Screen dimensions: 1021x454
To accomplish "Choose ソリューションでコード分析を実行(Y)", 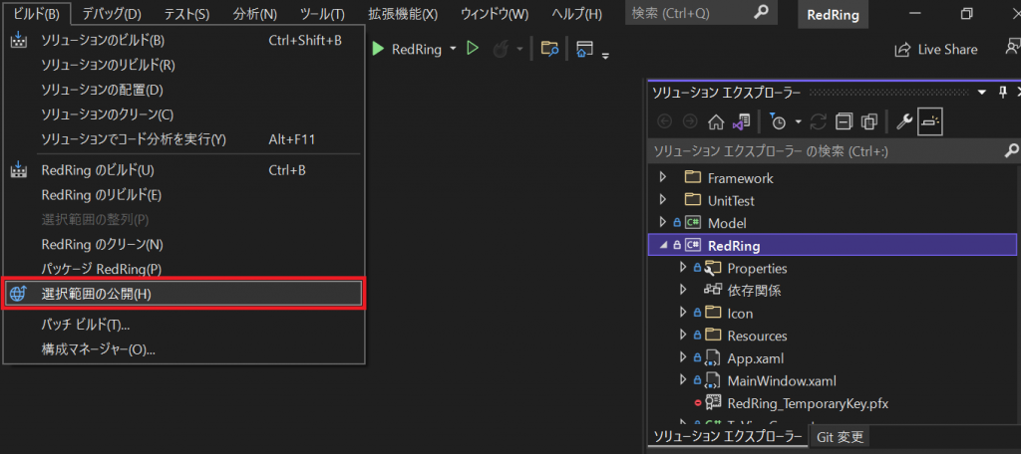I will click(x=183, y=139).
